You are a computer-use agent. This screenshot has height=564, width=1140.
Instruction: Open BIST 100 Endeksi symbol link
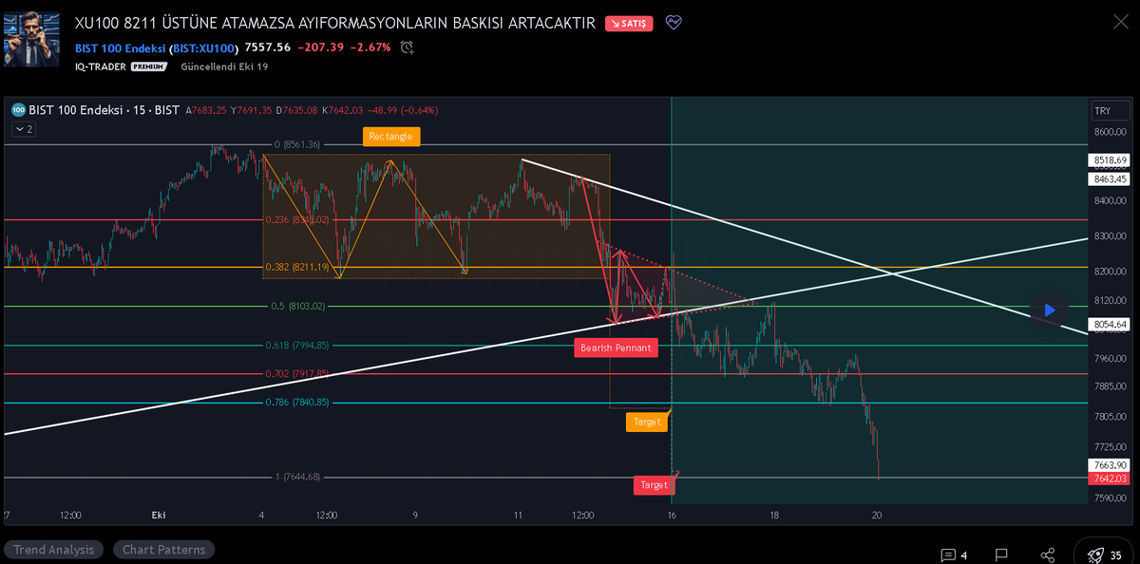click(x=157, y=47)
